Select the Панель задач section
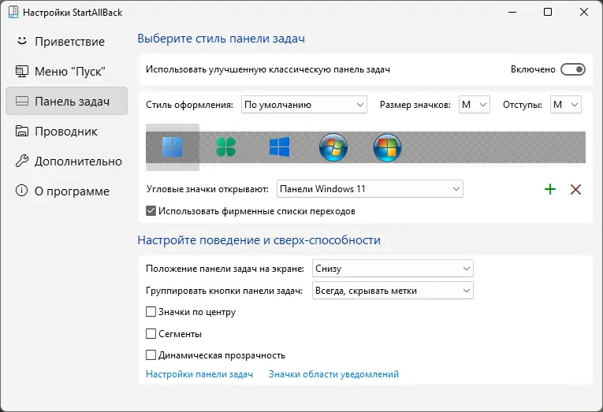 [66, 101]
